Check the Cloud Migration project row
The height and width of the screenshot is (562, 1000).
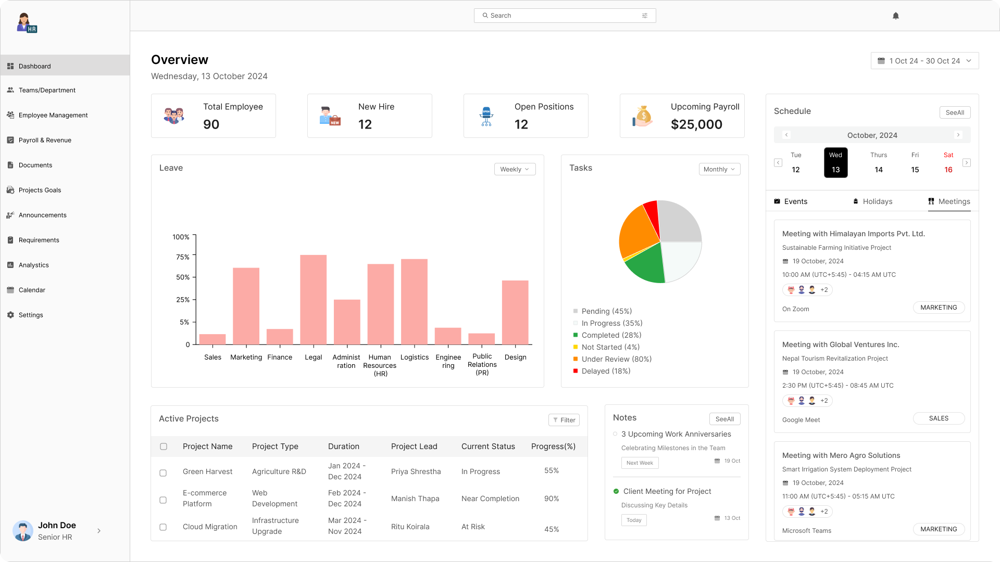pyautogui.click(x=163, y=527)
